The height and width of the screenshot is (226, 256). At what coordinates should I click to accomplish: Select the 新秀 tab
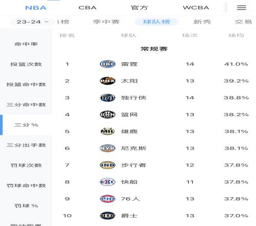pos(202,22)
